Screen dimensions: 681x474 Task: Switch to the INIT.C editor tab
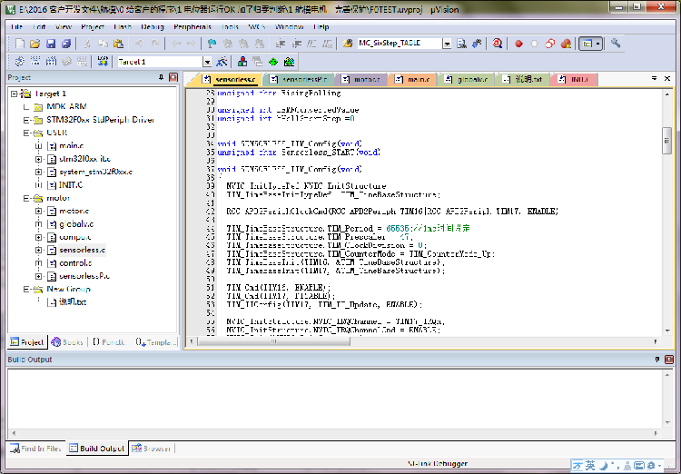coord(574,80)
